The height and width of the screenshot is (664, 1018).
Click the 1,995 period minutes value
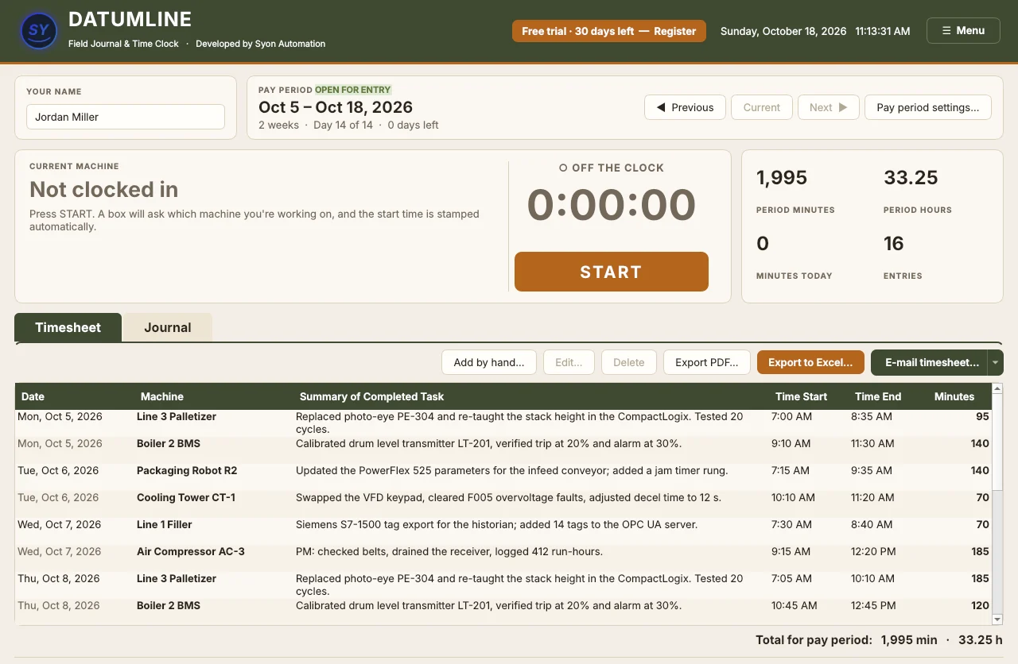(782, 178)
